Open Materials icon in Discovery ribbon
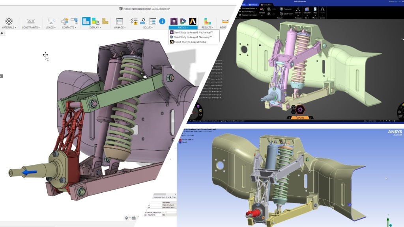 (298, 10)
